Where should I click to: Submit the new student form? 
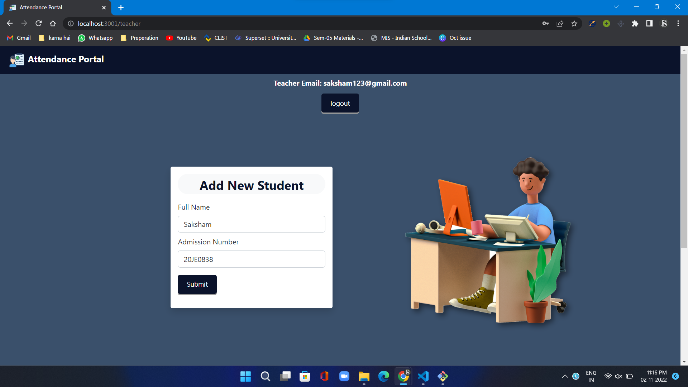tap(197, 285)
